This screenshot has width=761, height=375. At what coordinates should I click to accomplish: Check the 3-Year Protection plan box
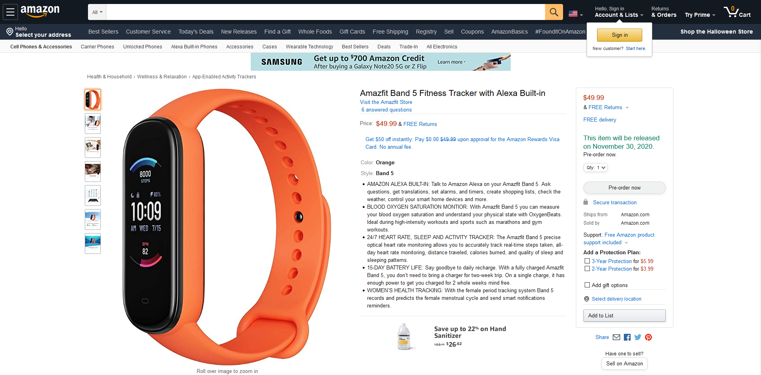coord(587,261)
